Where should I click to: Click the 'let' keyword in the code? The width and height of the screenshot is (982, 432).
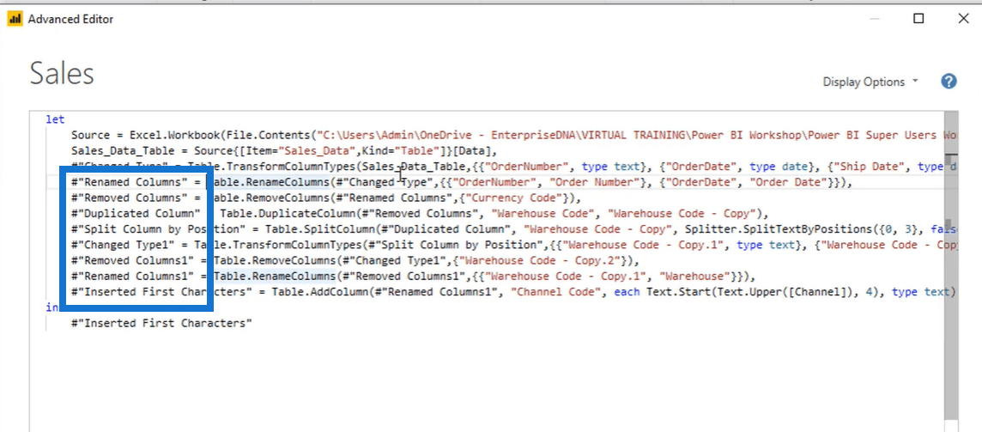[55, 119]
